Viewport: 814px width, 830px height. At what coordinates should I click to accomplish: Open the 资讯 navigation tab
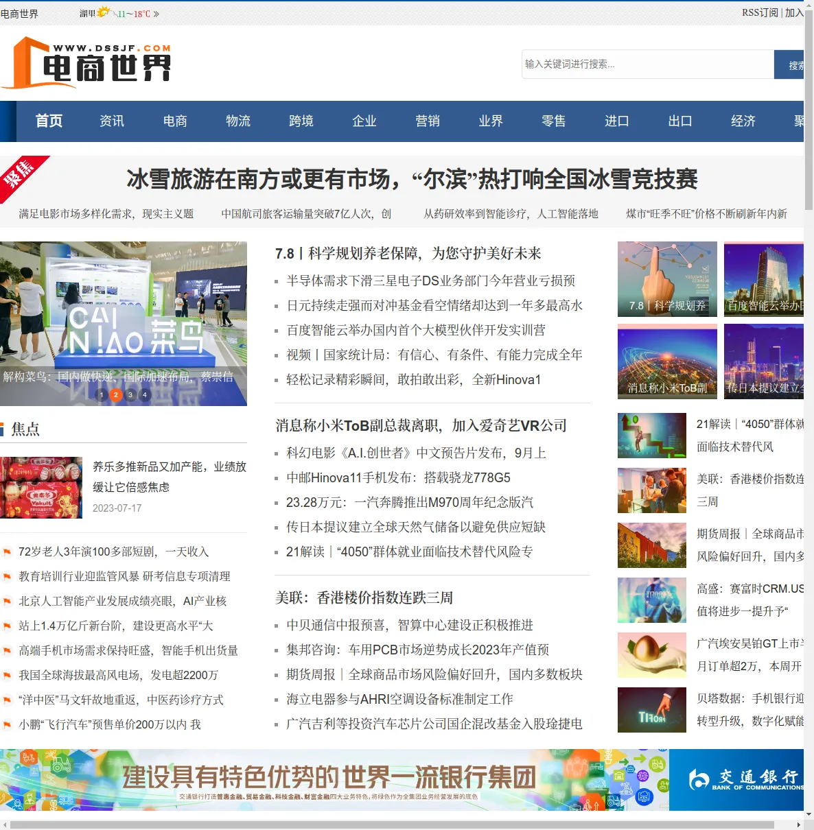click(x=112, y=121)
